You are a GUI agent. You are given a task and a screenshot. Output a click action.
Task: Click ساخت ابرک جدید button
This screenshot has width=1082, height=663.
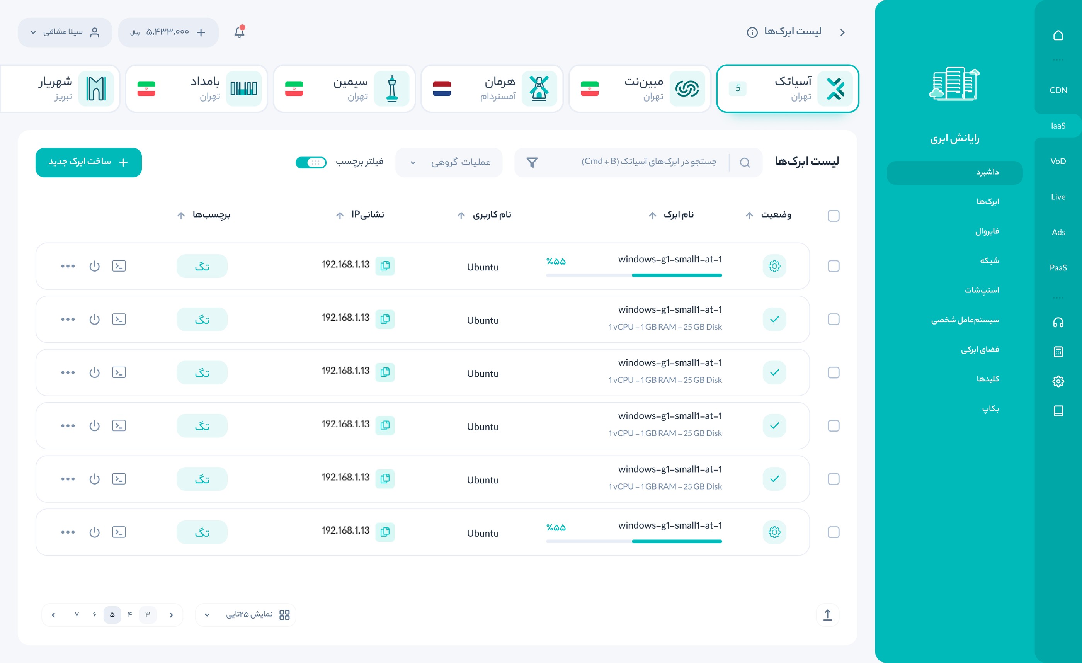[89, 162]
